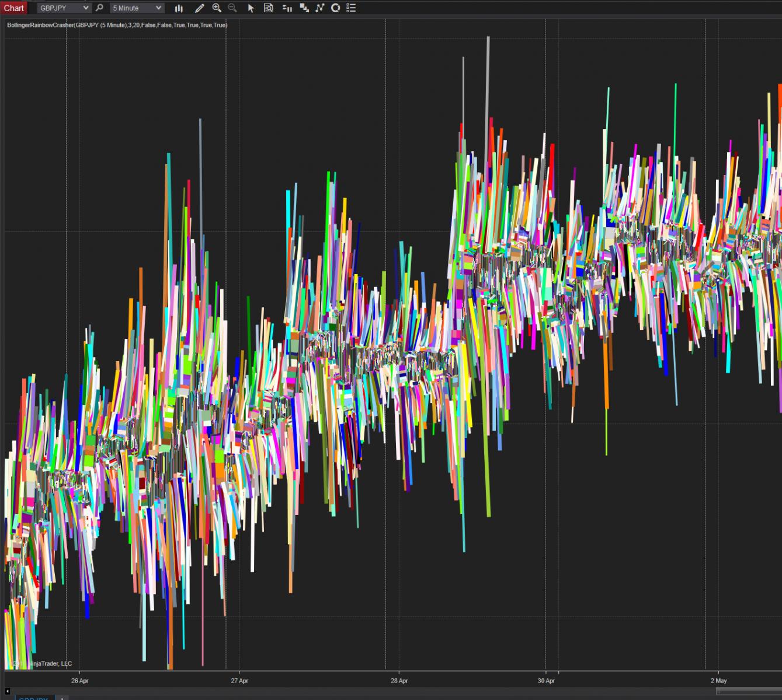Click the scroll left arrow below the chart
The width and height of the screenshot is (782, 700).
tap(8, 691)
